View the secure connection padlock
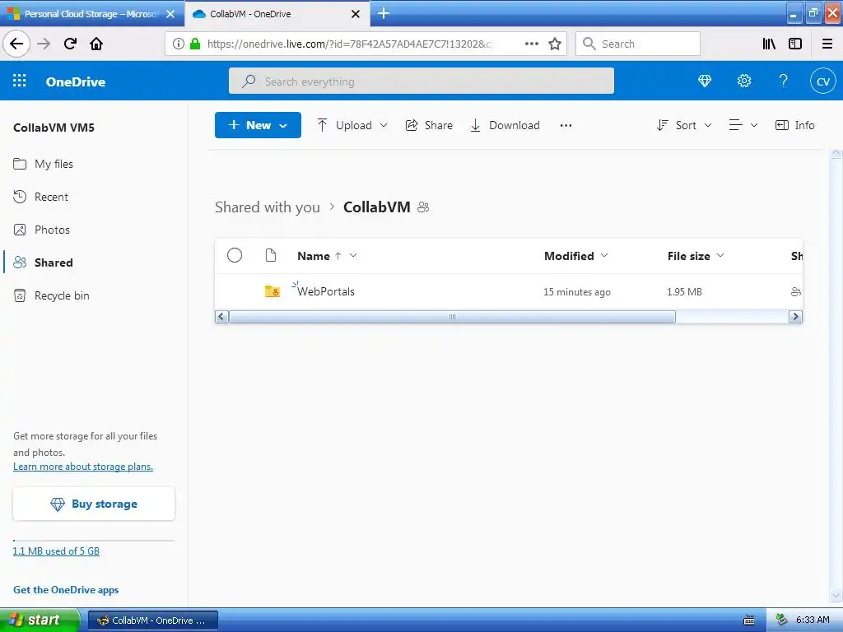 click(x=195, y=44)
